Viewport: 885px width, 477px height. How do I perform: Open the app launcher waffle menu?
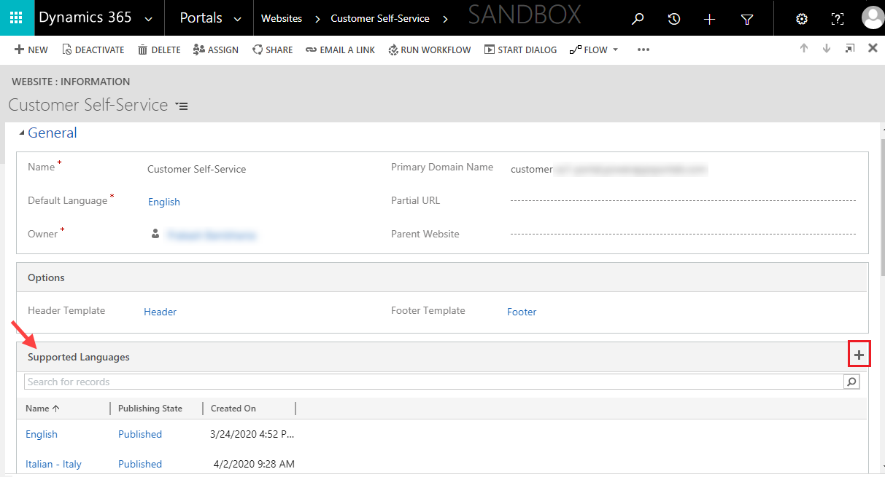pos(16,17)
